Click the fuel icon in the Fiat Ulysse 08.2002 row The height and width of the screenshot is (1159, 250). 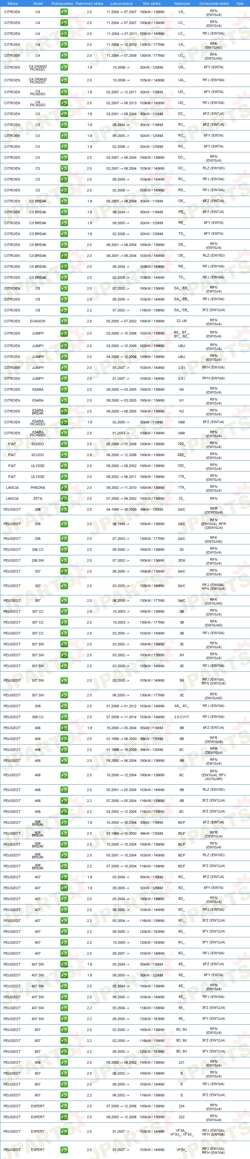64,476
